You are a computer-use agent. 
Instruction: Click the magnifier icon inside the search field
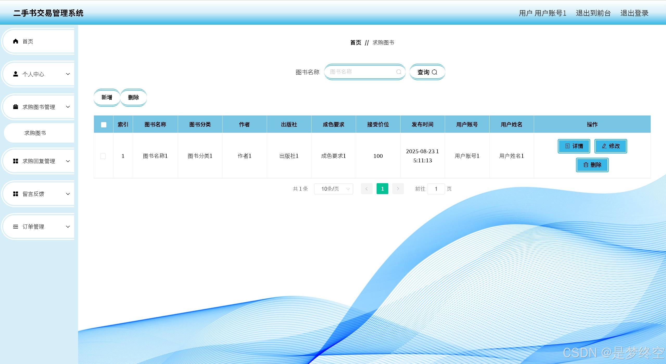pos(399,72)
